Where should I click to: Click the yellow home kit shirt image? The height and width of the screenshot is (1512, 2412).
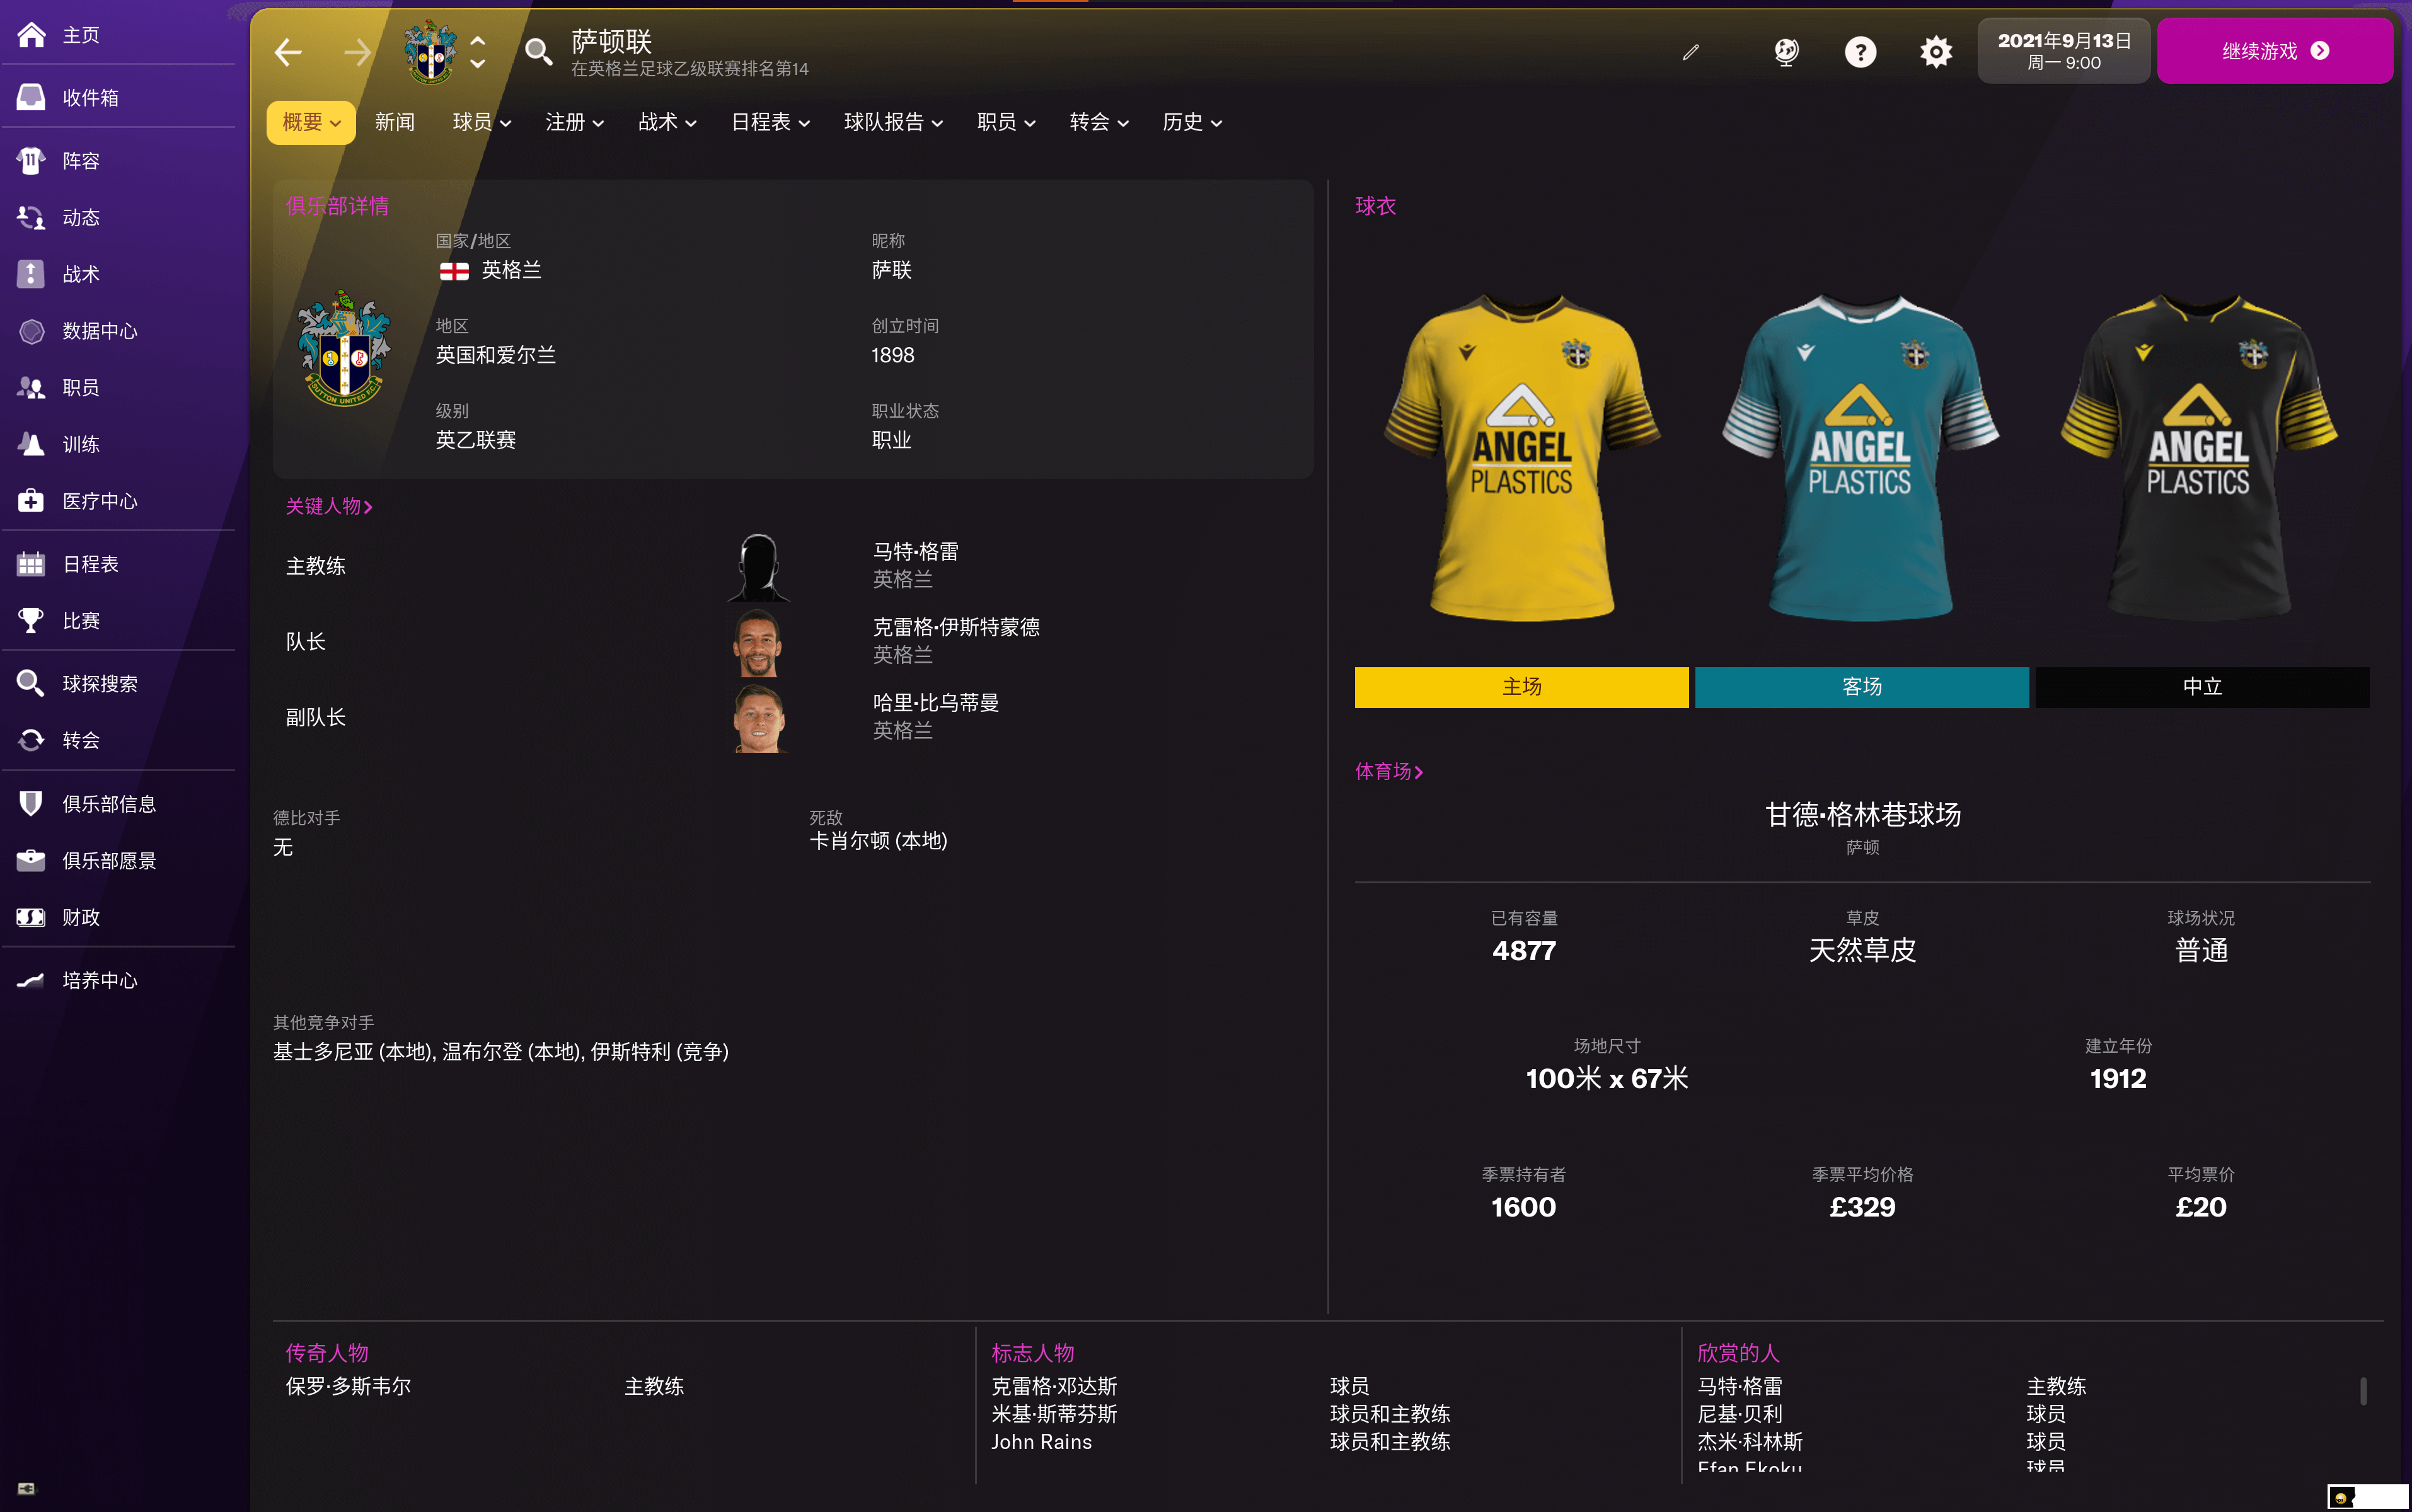(x=1521, y=457)
